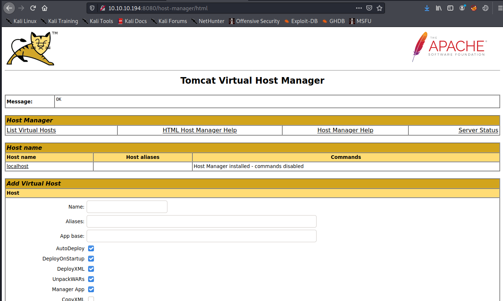Uncheck the AutoDeploy checkbox
The height and width of the screenshot is (301, 503).
(x=91, y=248)
